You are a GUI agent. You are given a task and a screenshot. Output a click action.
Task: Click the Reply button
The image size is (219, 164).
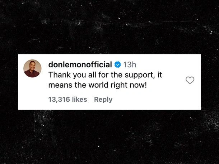[103, 100]
